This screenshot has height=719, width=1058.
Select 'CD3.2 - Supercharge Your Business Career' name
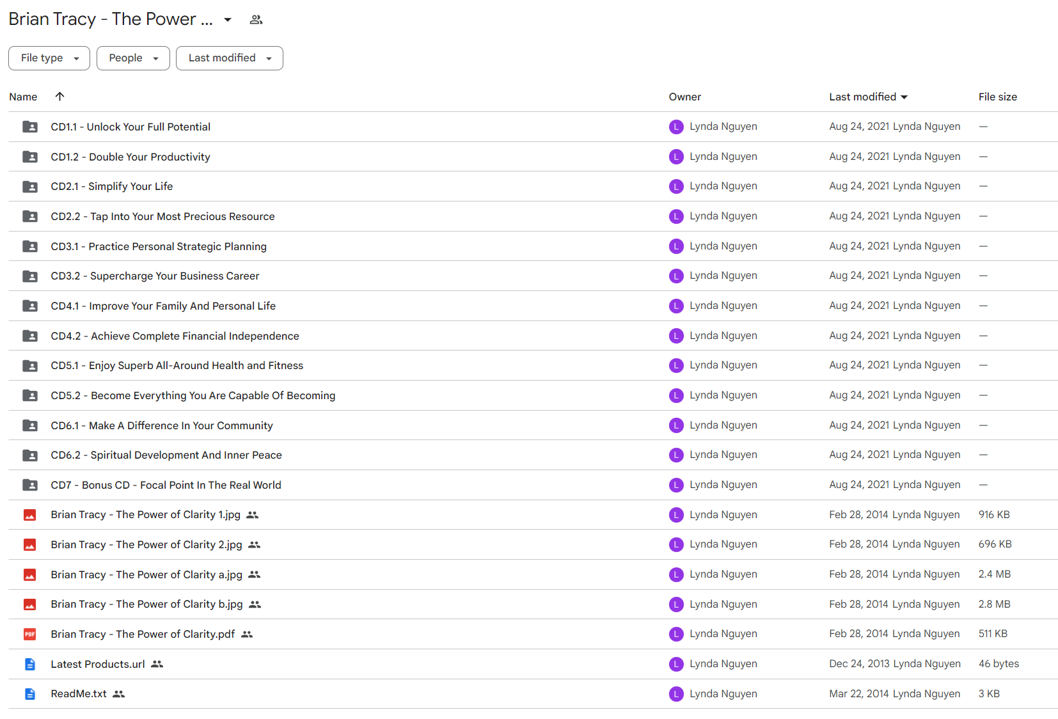[155, 276]
